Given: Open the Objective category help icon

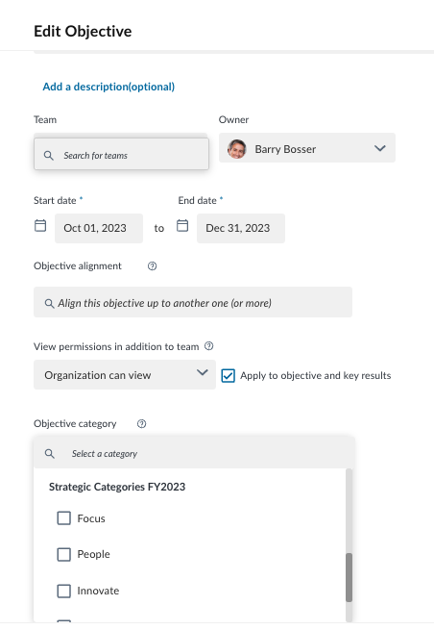Looking at the screenshot, I should click(141, 424).
